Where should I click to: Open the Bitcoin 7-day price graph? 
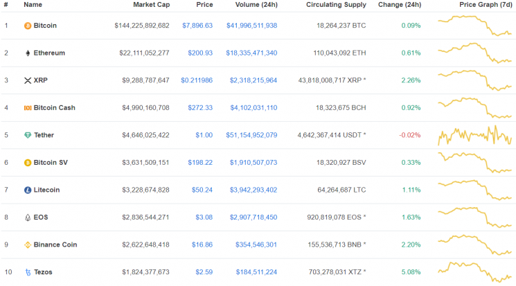pyautogui.click(x=474, y=26)
